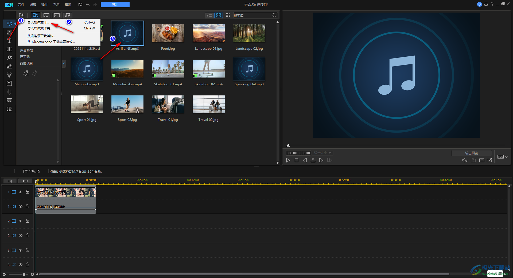Open the settings gear icon
This screenshot has height=278, width=513.
coord(486,4)
